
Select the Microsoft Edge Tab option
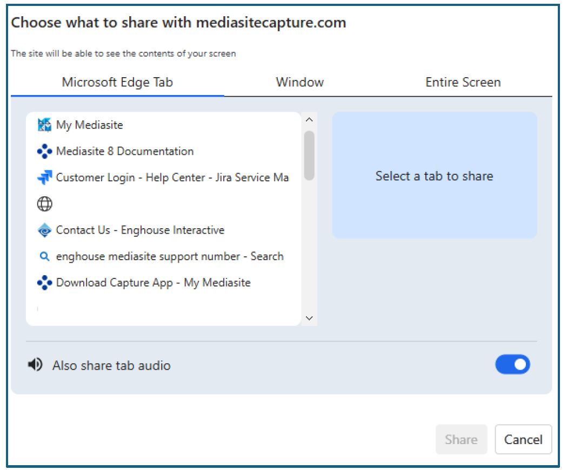coord(117,83)
